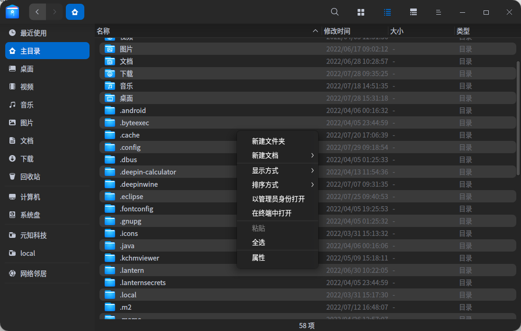Open 下载 from the sidebar

47,159
